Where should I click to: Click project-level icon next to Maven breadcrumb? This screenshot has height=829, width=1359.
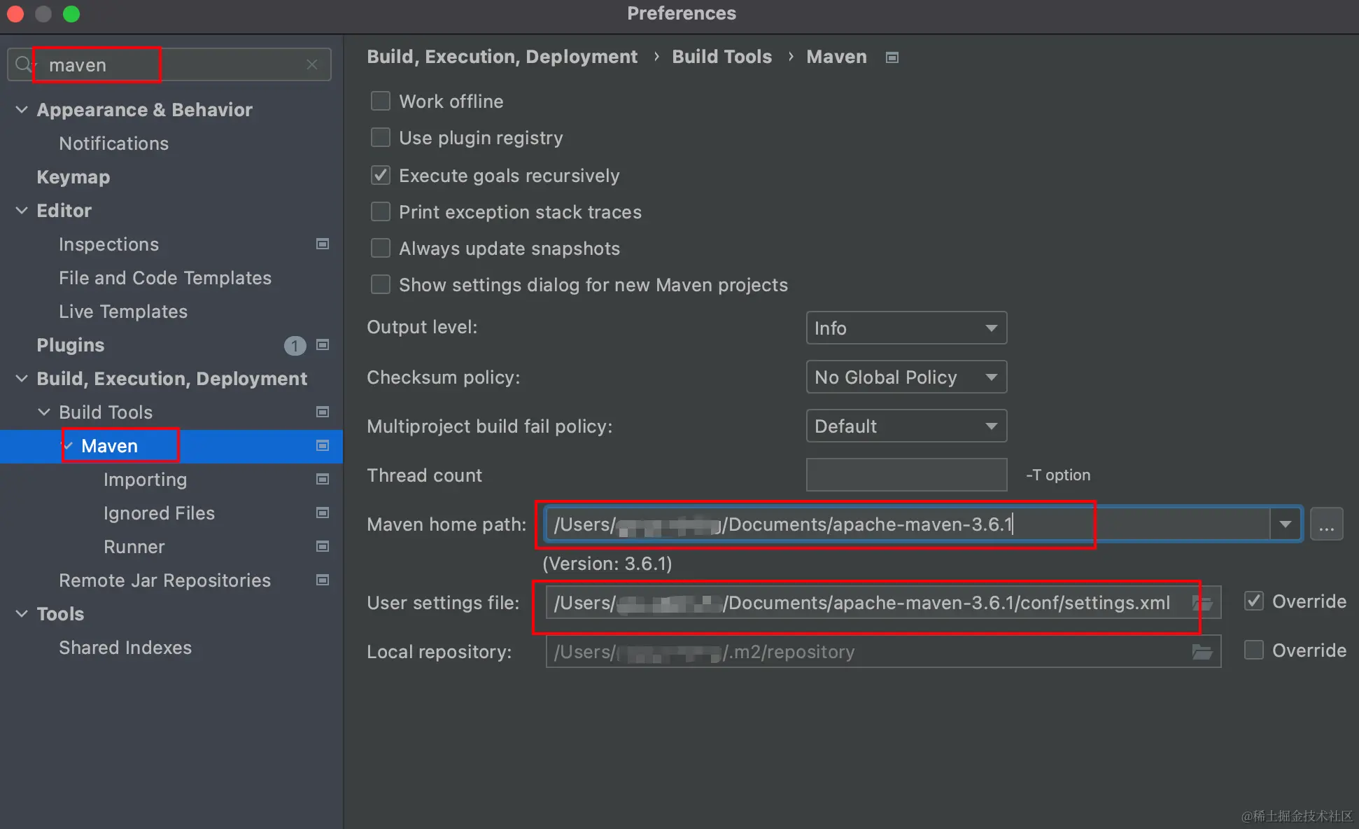pos(892,57)
